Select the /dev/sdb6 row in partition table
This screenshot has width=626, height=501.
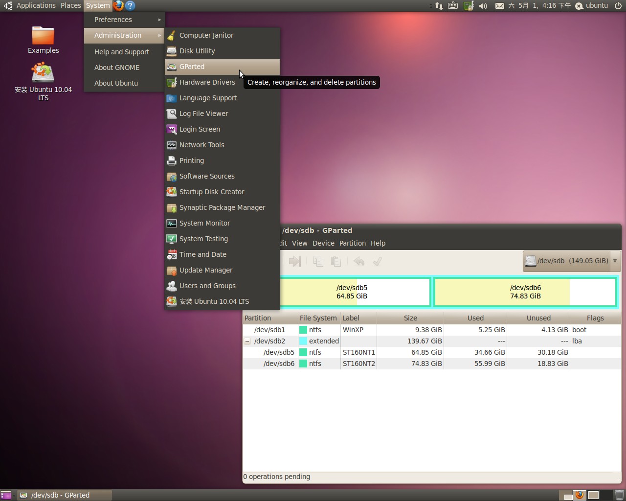click(x=432, y=364)
